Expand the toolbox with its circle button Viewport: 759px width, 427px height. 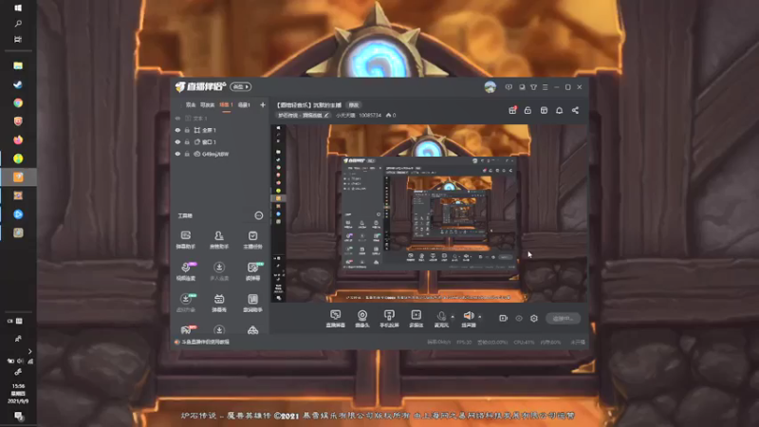click(x=259, y=215)
